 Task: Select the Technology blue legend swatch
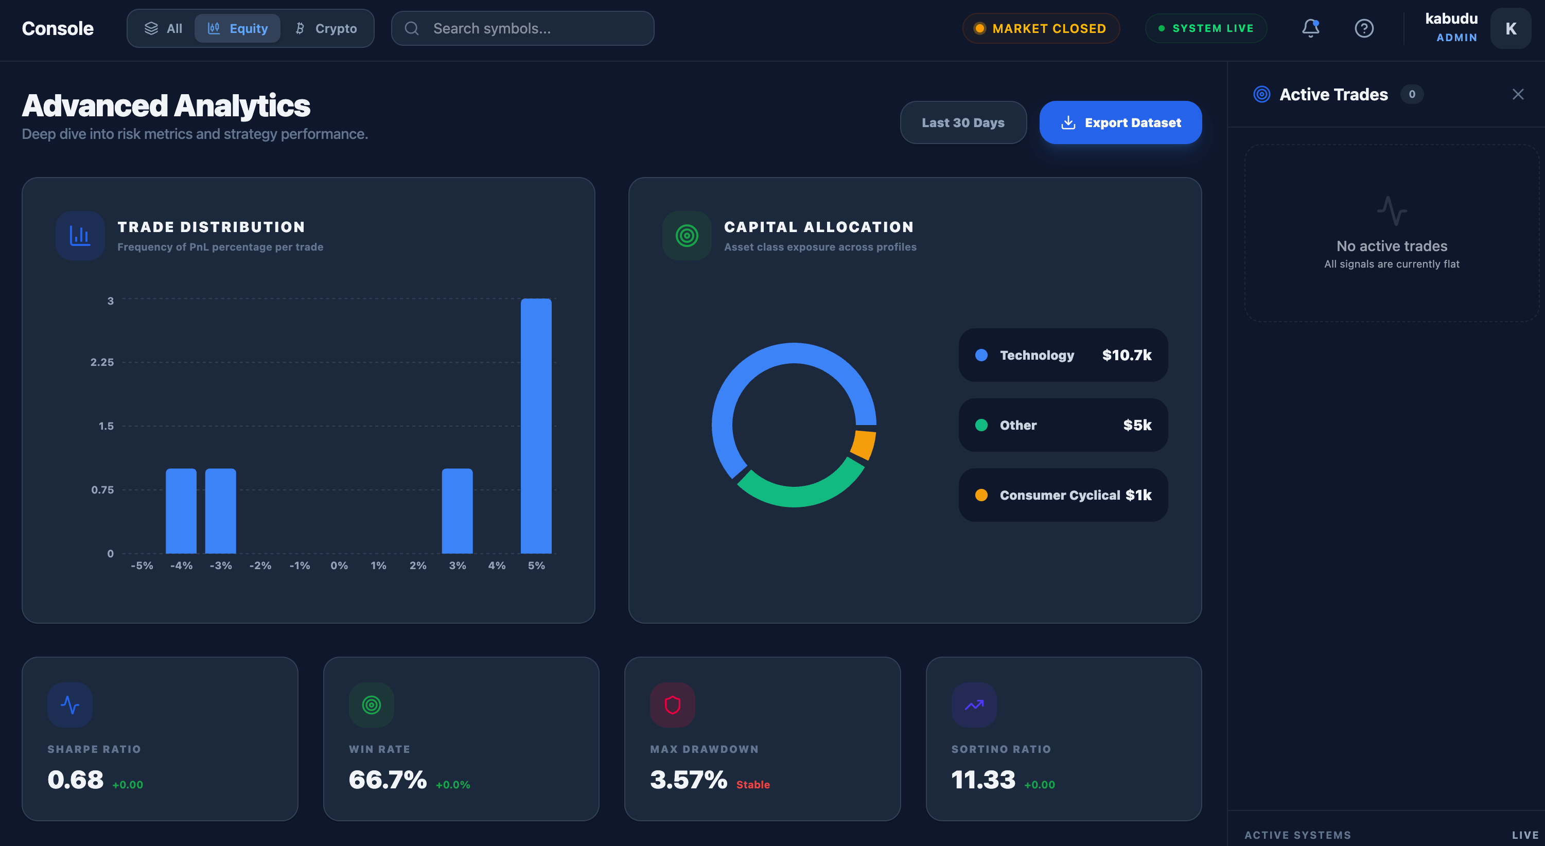pyautogui.click(x=981, y=355)
